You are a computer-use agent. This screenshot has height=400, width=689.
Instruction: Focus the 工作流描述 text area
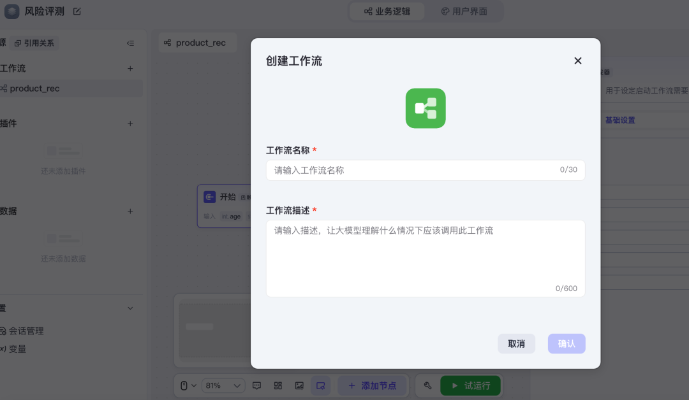pyautogui.click(x=426, y=259)
